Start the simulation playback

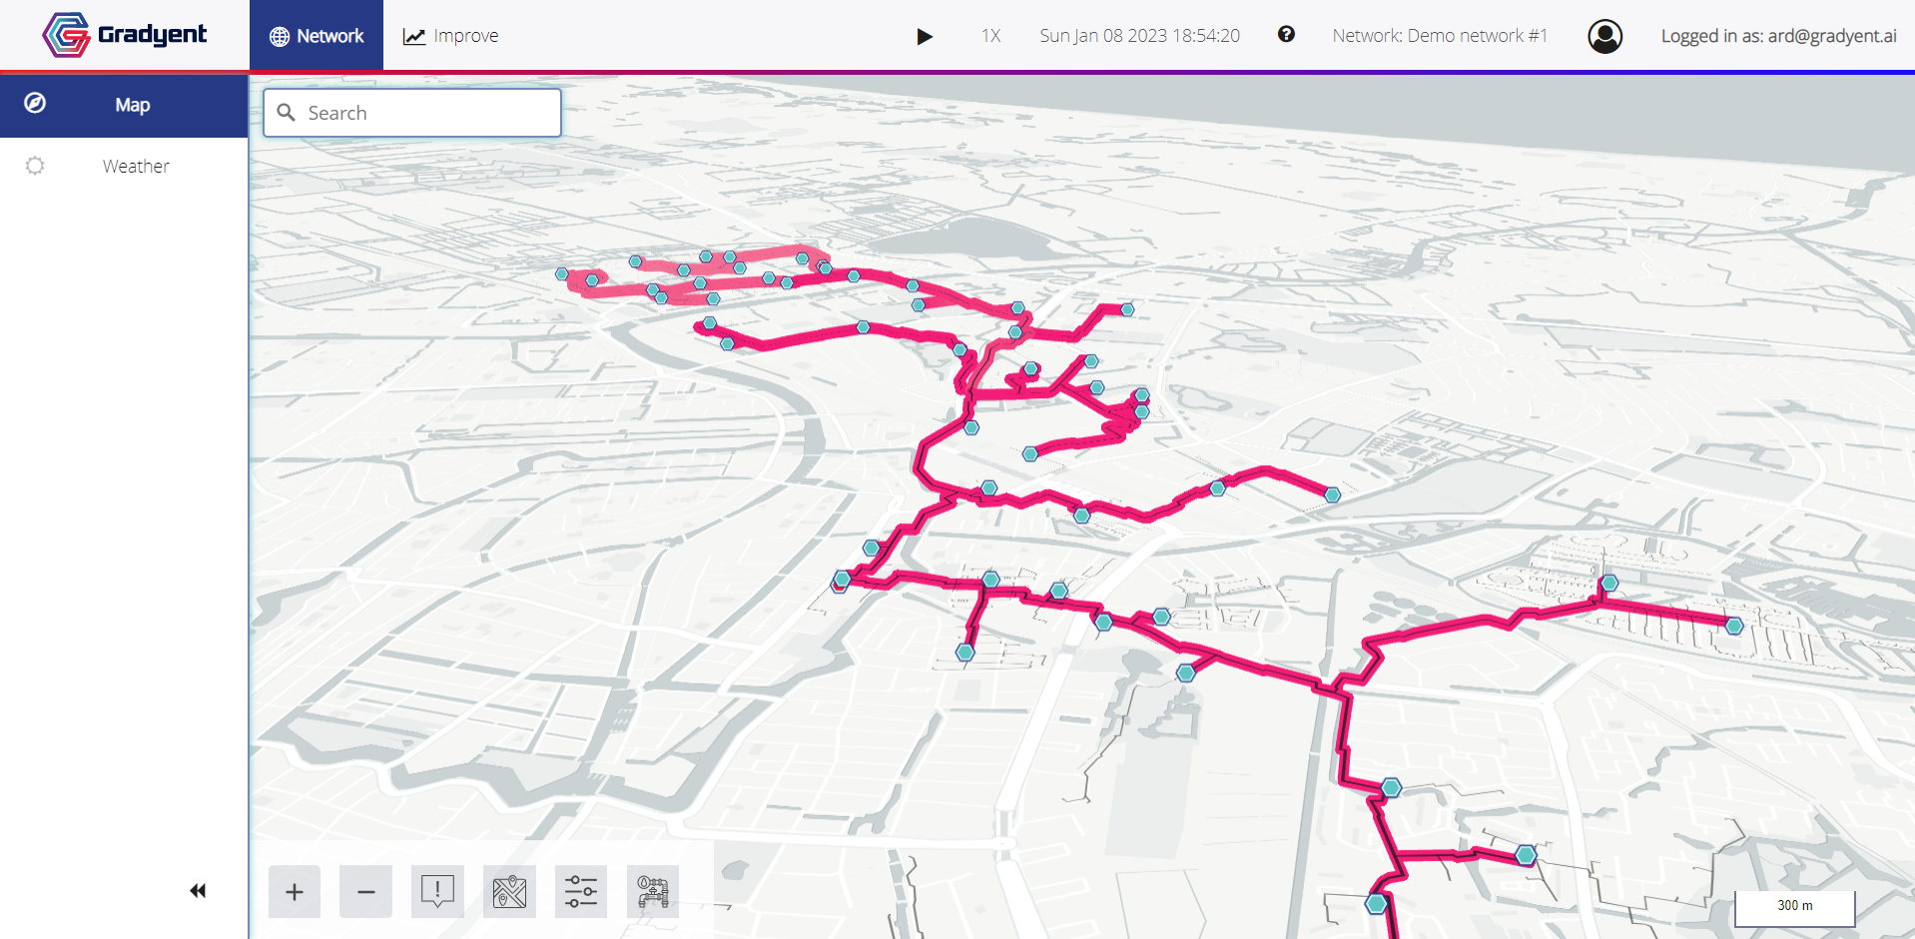[925, 37]
